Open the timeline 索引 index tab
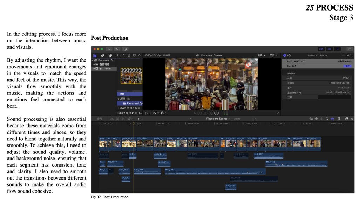Image resolution: width=359 pixels, height=202 pixels. pyautogui.click(x=100, y=119)
